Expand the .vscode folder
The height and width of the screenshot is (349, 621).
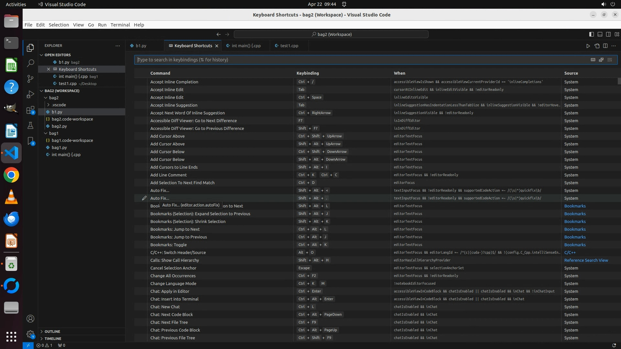click(59, 105)
